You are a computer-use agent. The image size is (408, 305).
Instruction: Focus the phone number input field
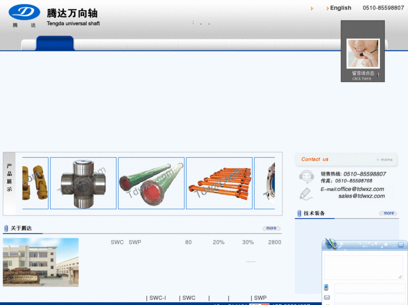(x=370, y=288)
